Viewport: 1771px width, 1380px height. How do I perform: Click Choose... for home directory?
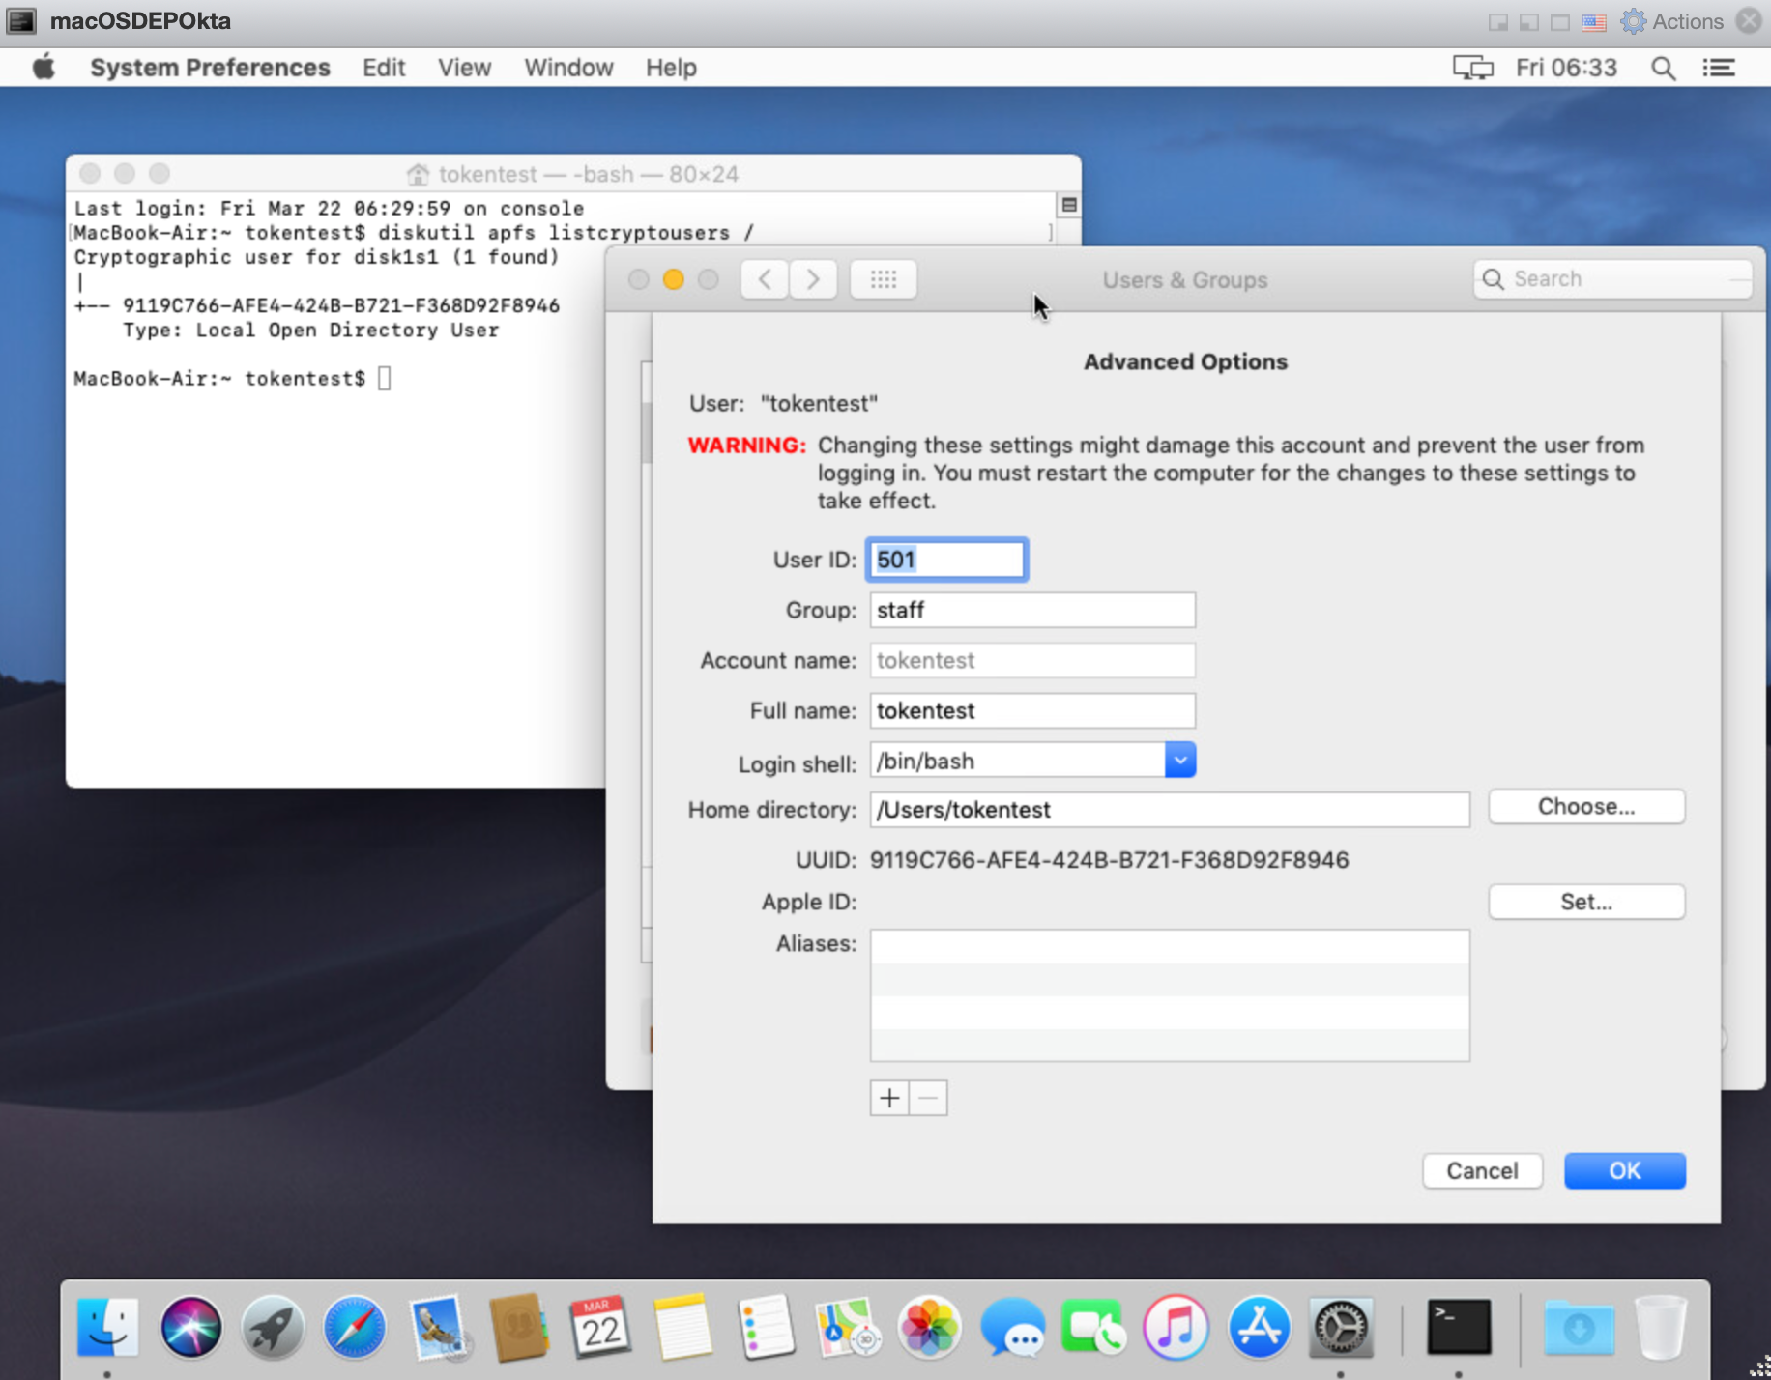click(1586, 806)
